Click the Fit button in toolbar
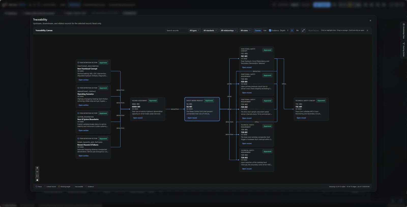The image size is (407, 207). (297, 31)
